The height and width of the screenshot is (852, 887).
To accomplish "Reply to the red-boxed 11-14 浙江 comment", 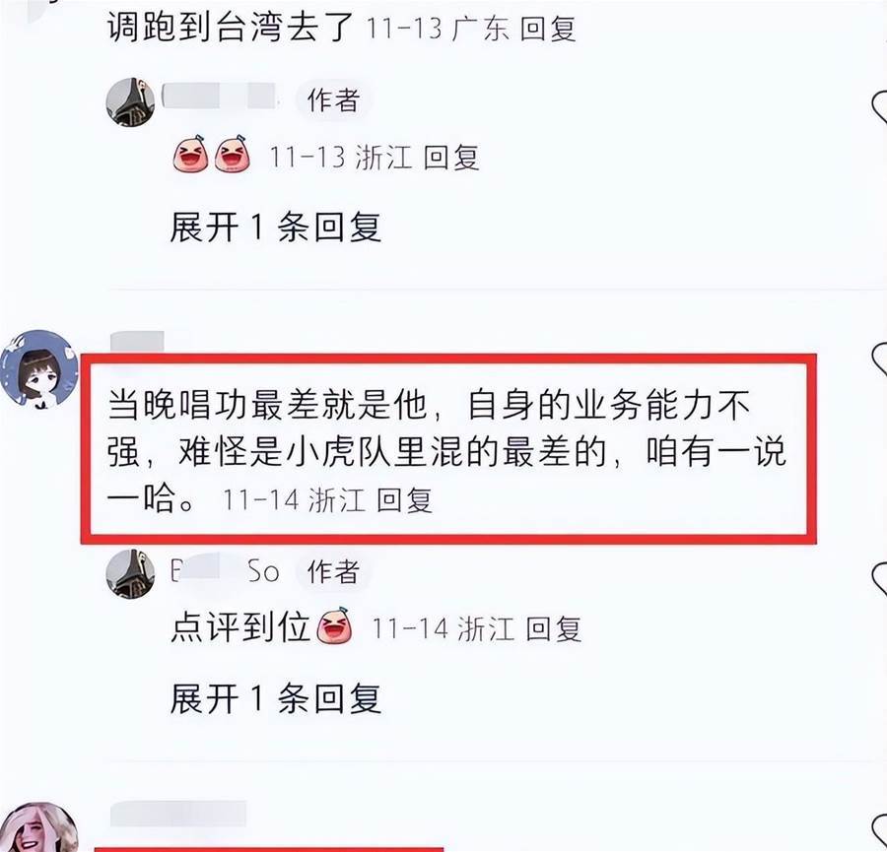I will [x=404, y=500].
